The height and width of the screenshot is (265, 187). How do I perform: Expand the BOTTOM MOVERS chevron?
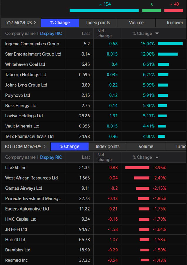(45, 146)
